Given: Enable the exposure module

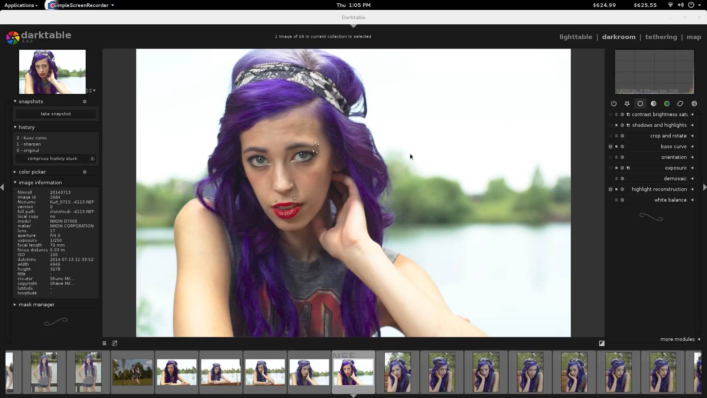Looking at the screenshot, I should 611,168.
